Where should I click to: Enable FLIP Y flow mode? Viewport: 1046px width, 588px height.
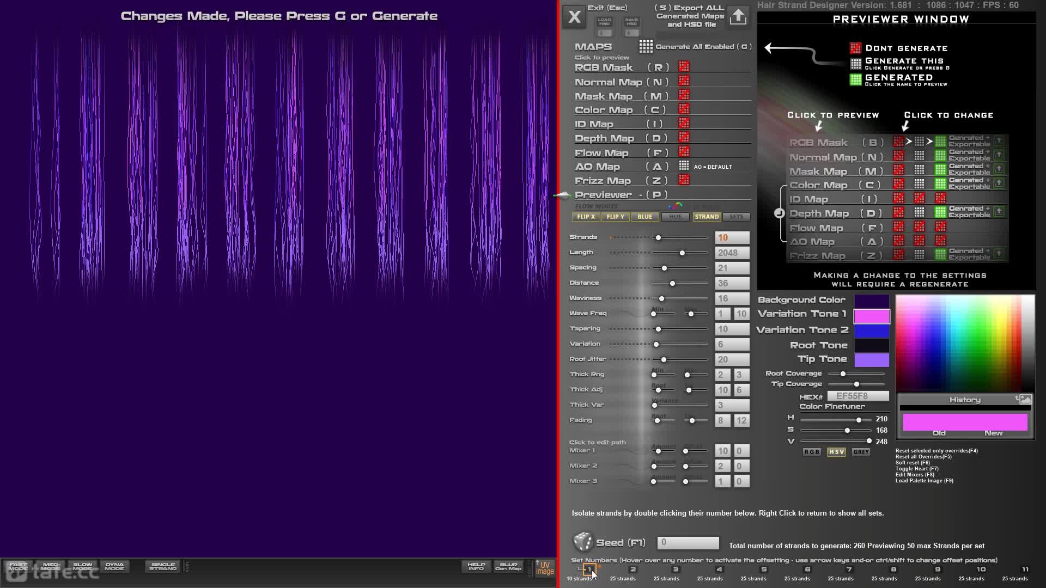pos(615,217)
